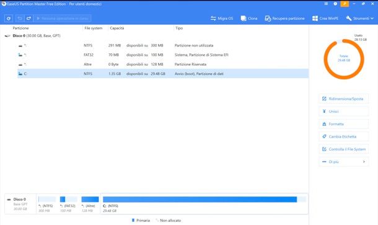Click the refresh disk info icon

click(x=9, y=19)
